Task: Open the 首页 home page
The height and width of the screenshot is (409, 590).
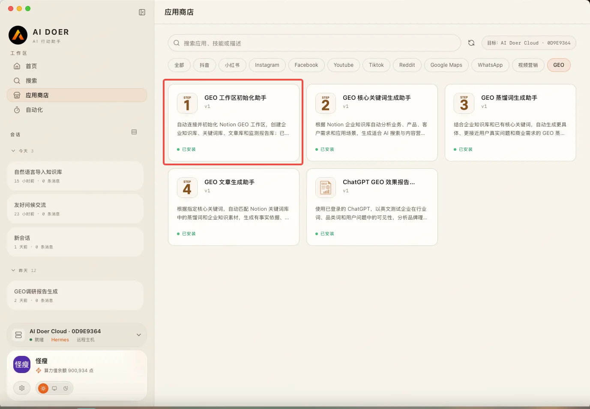Action: pos(77,66)
